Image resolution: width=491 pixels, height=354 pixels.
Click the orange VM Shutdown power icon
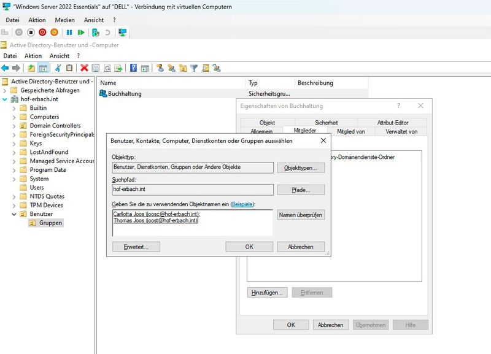54,32
